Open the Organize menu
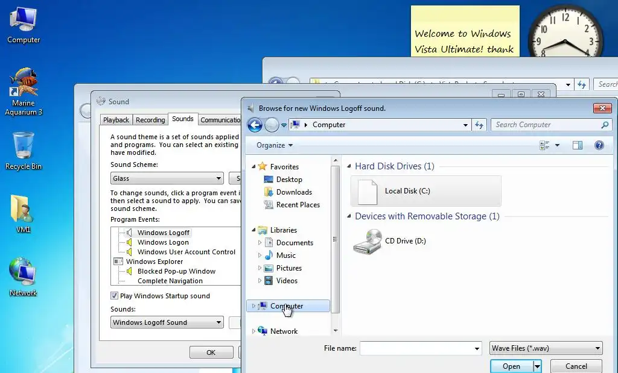Screen dimensions: 618x373 tap(275, 145)
